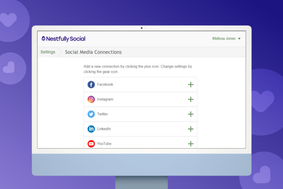Select the LinkedIn row label
The image size is (283, 189).
(104, 129)
